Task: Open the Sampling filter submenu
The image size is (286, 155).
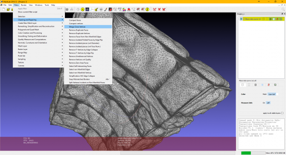Action: tap(39, 59)
